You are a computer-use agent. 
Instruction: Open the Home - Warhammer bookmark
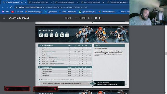[x=68, y=12]
